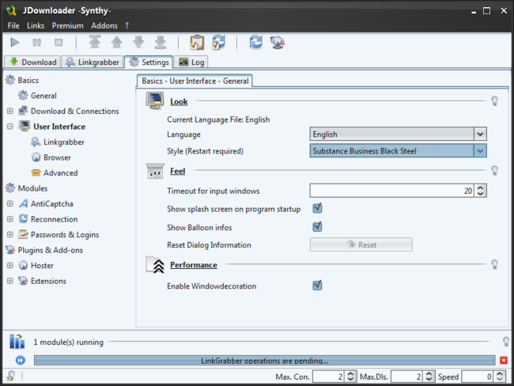Open the Premium menu
The width and height of the screenshot is (514, 386).
coord(67,25)
